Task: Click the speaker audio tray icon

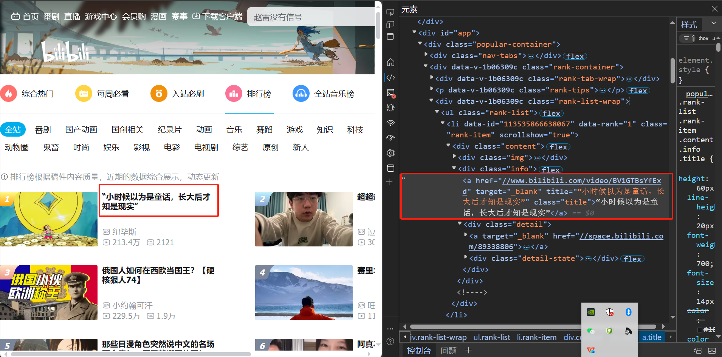Action: tap(628, 331)
